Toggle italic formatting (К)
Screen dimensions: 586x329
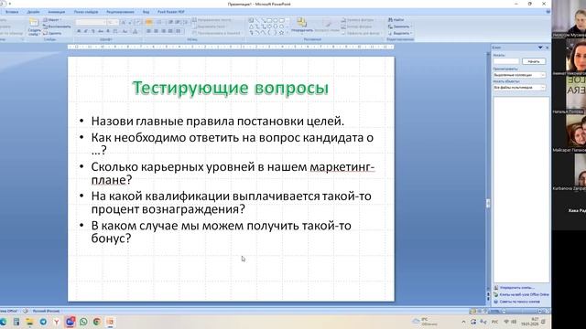click(x=85, y=31)
